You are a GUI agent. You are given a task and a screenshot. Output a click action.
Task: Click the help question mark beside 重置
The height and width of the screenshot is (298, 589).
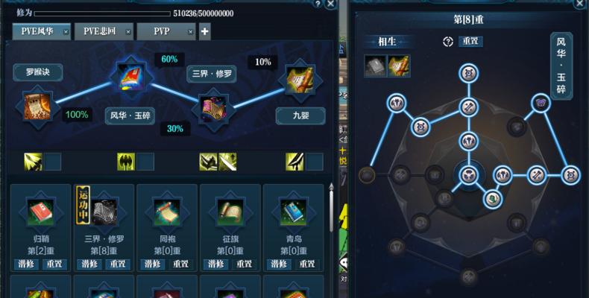tap(448, 42)
